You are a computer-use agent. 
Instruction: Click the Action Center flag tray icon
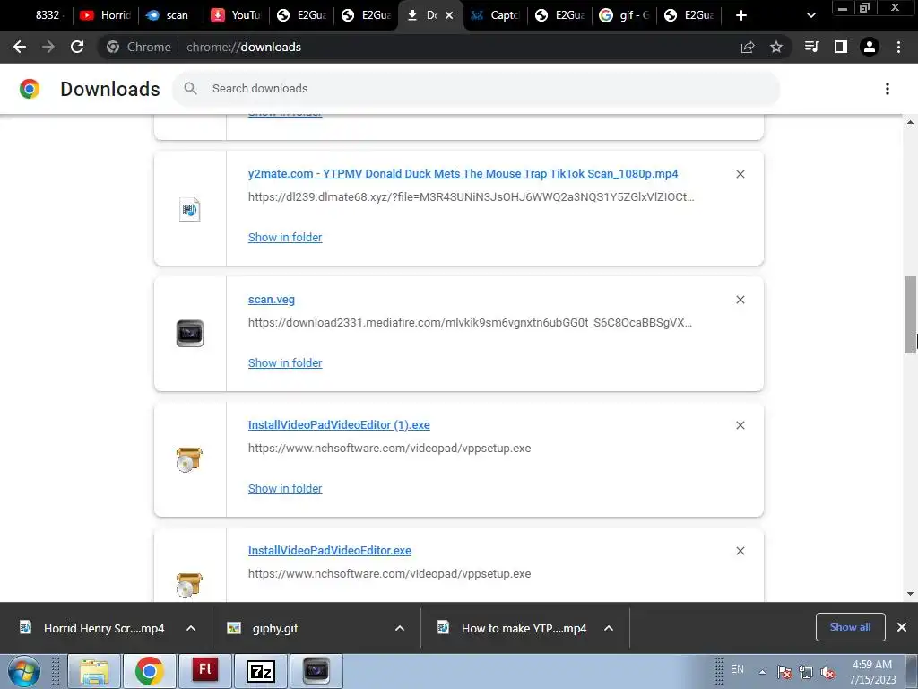[784, 672]
